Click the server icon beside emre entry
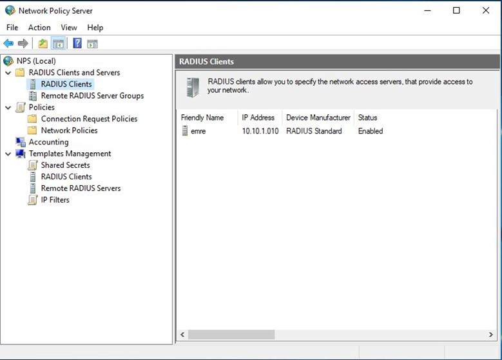 coord(185,131)
